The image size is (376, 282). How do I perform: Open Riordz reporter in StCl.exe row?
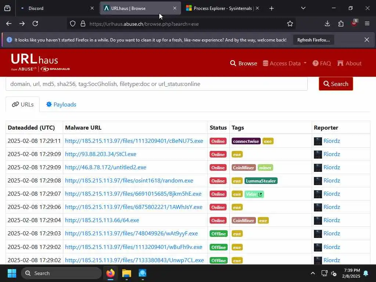[x=332, y=154]
